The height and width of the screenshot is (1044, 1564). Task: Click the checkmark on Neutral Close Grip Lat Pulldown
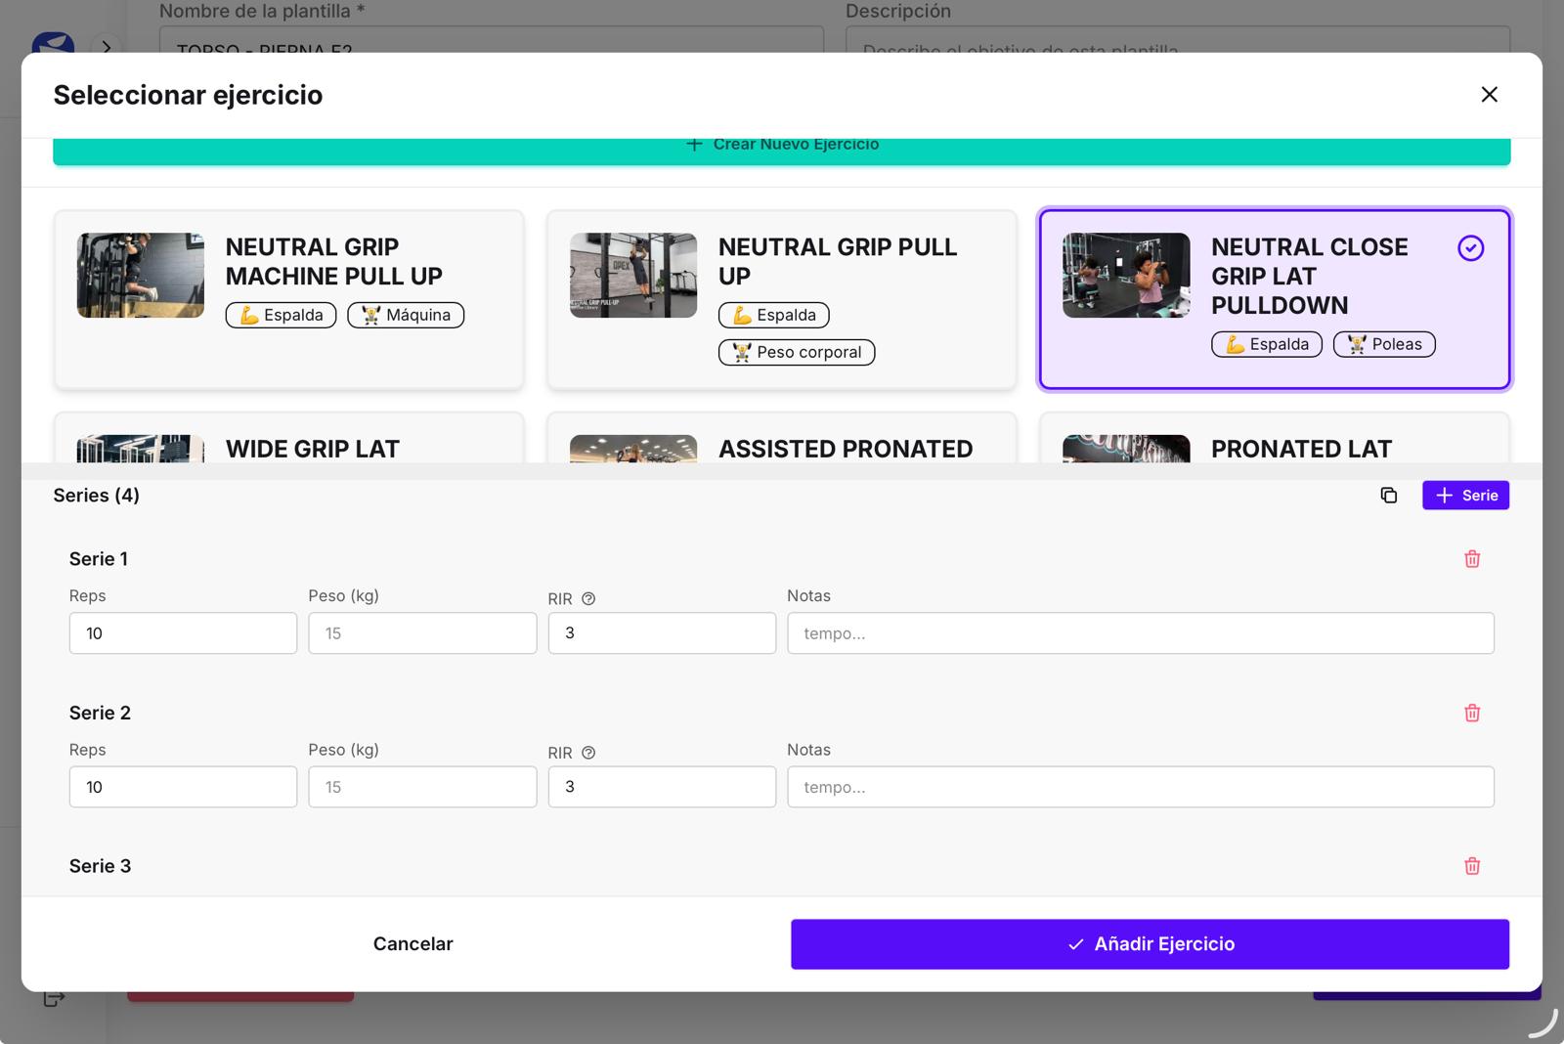point(1470,249)
